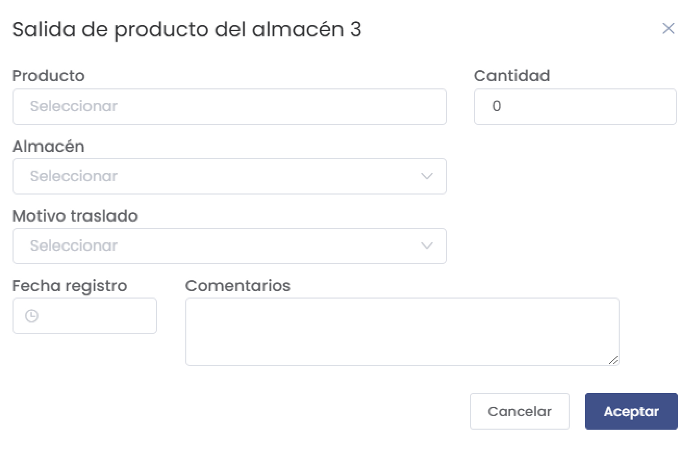
Task: Click the Almacén dropdown chevron icon
Action: [x=427, y=176]
